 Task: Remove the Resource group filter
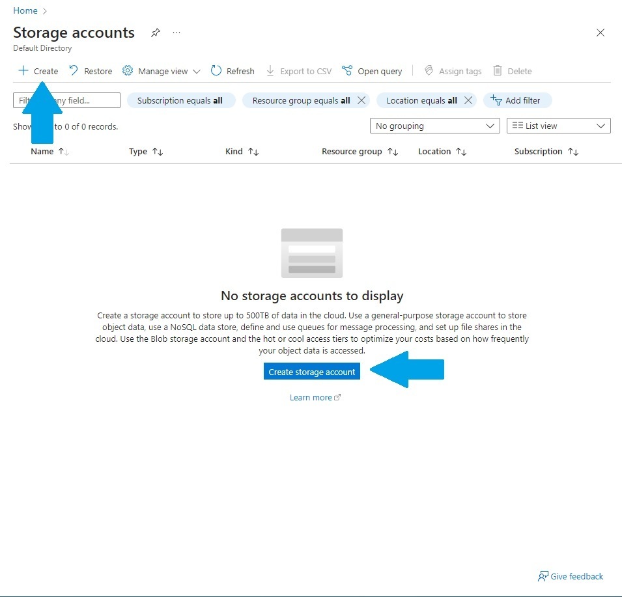click(361, 100)
